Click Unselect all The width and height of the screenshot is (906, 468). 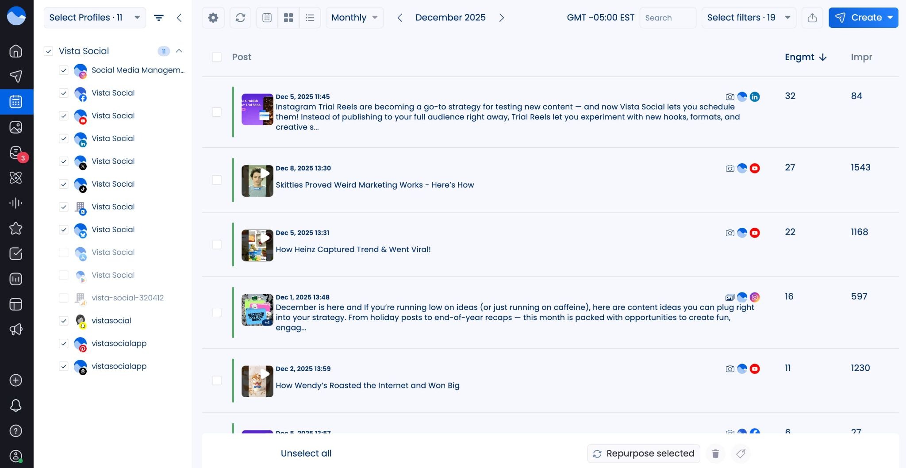306,453
